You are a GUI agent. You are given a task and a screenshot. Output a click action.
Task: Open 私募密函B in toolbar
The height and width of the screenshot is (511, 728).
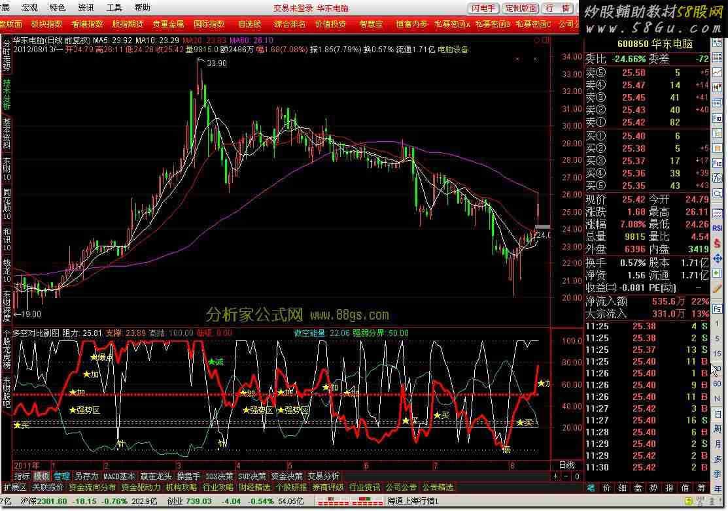(x=493, y=24)
